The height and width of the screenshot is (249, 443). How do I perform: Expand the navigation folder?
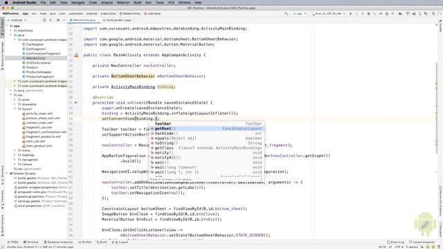point(15,160)
